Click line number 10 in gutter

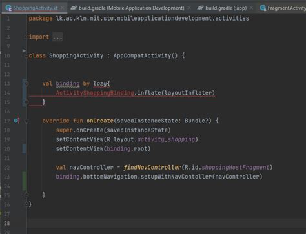[7, 55]
